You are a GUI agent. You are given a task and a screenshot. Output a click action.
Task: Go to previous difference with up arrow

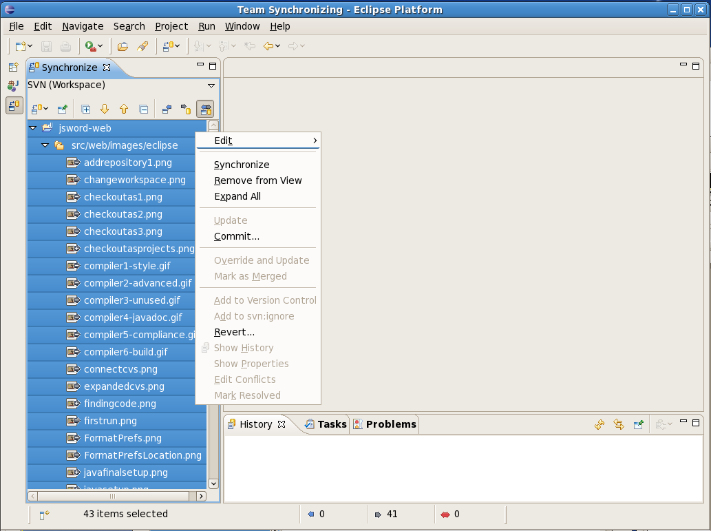124,109
